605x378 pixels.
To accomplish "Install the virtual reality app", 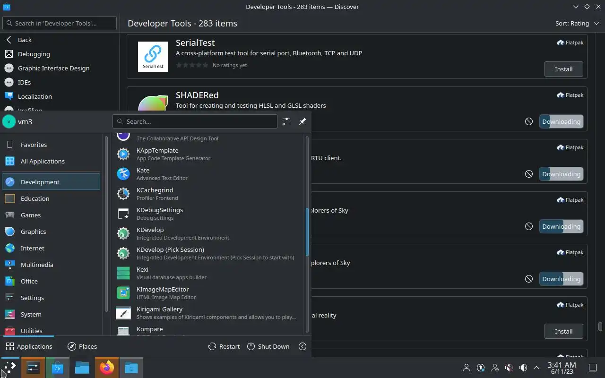I will [x=563, y=331].
